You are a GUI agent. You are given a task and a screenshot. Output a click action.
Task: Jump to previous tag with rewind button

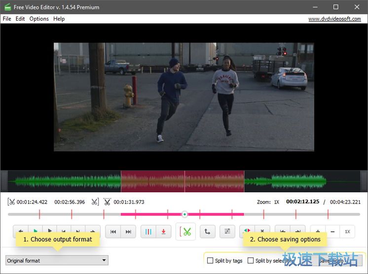point(113,232)
